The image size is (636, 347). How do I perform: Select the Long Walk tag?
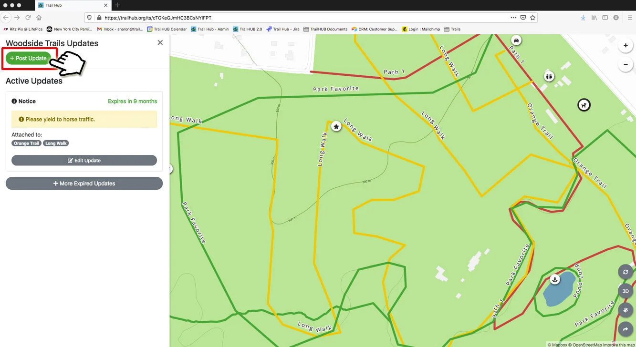click(x=56, y=143)
